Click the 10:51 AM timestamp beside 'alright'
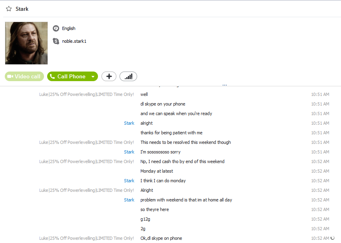This screenshot has width=341, height=243. click(x=320, y=123)
